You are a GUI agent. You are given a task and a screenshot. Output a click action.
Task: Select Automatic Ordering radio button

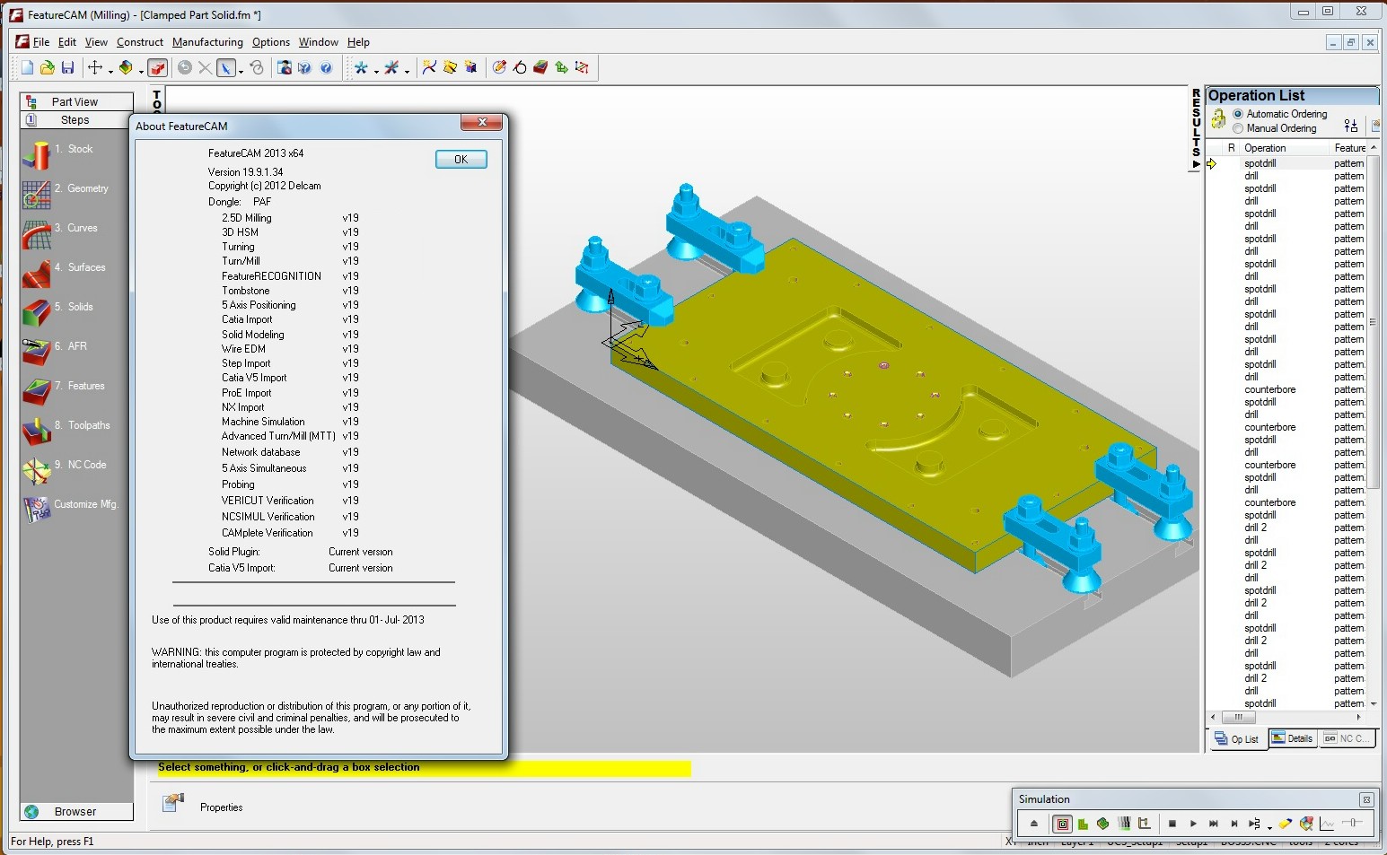(1238, 114)
